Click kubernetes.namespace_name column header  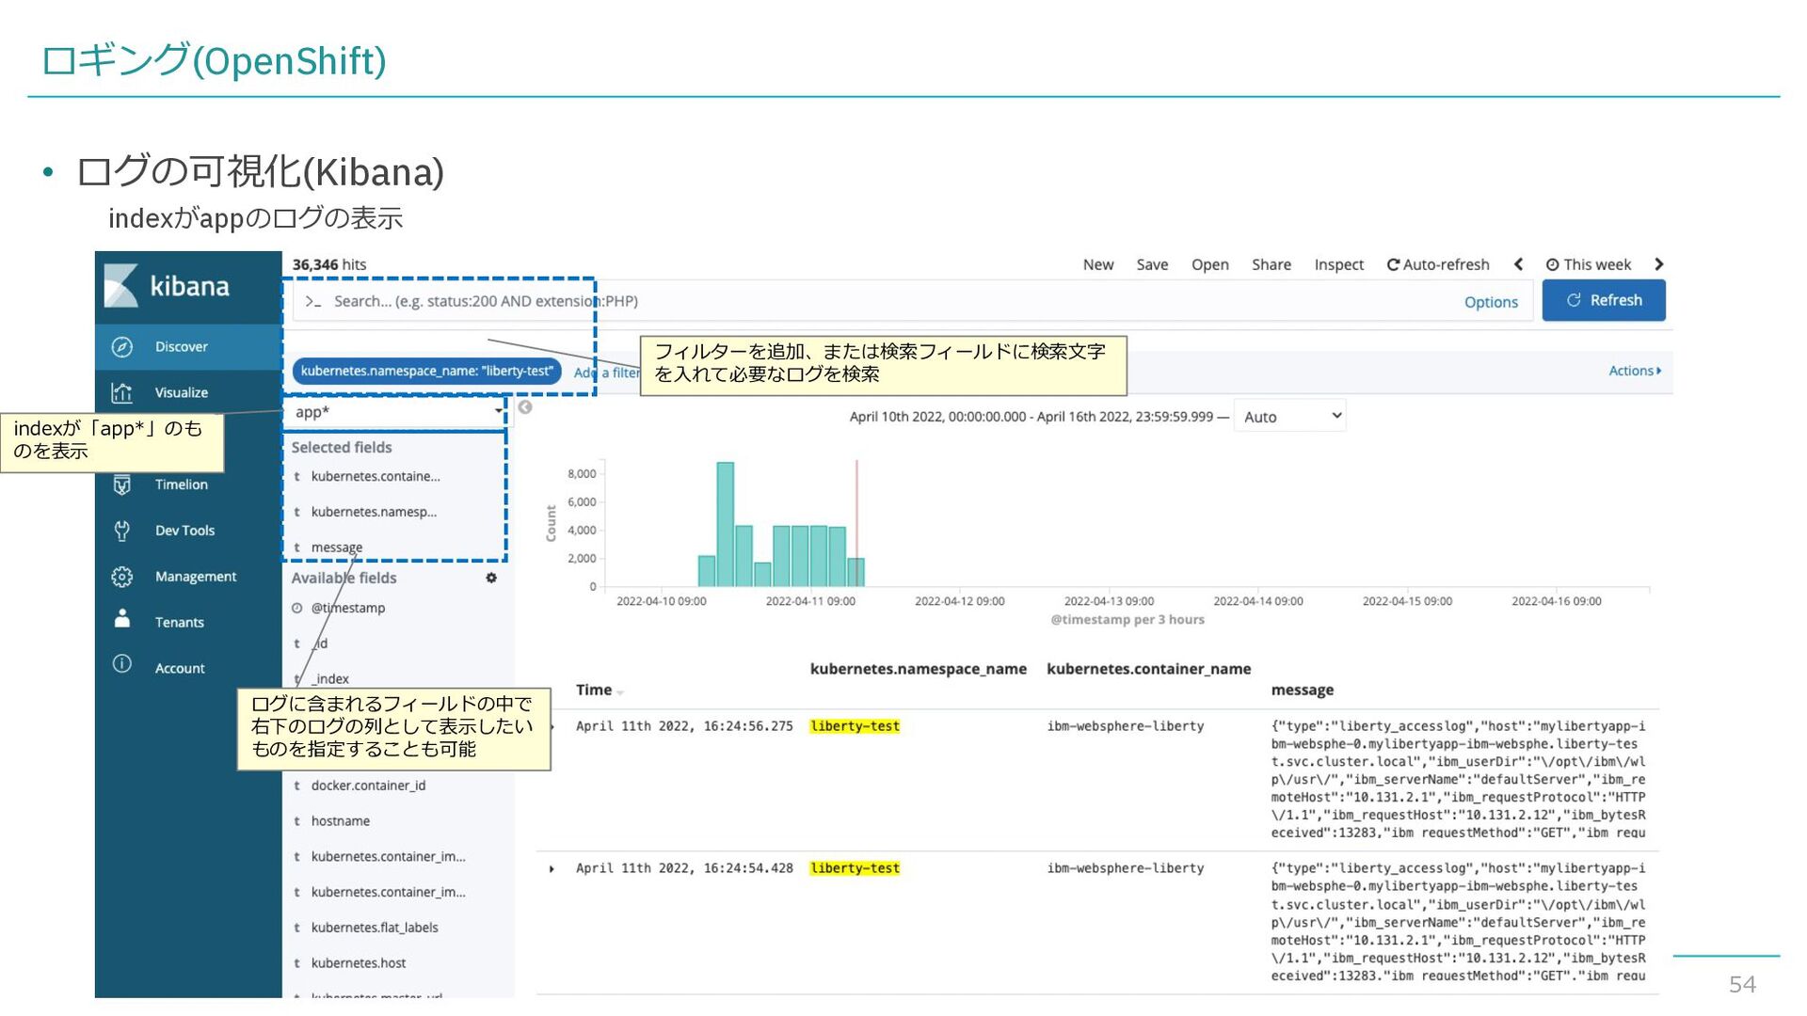(x=918, y=669)
